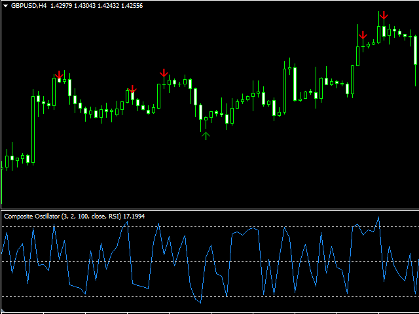Viewport: 419px width, 314px height.
Task: Select the oscillator value 17.1994
Action: point(134,217)
